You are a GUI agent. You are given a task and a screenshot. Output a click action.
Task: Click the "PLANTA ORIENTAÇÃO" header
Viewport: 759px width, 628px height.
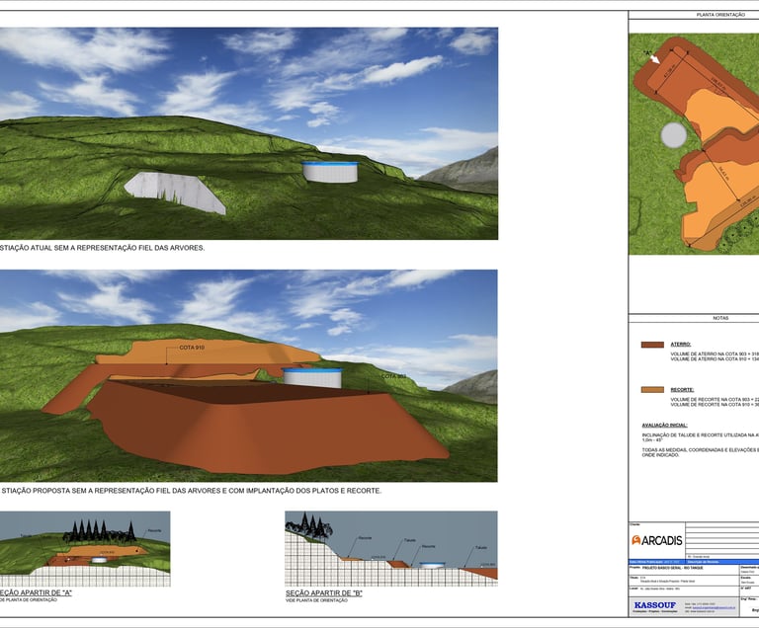pos(720,15)
